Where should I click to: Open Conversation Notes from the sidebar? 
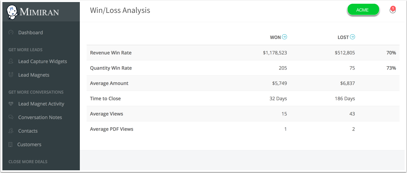pos(40,117)
